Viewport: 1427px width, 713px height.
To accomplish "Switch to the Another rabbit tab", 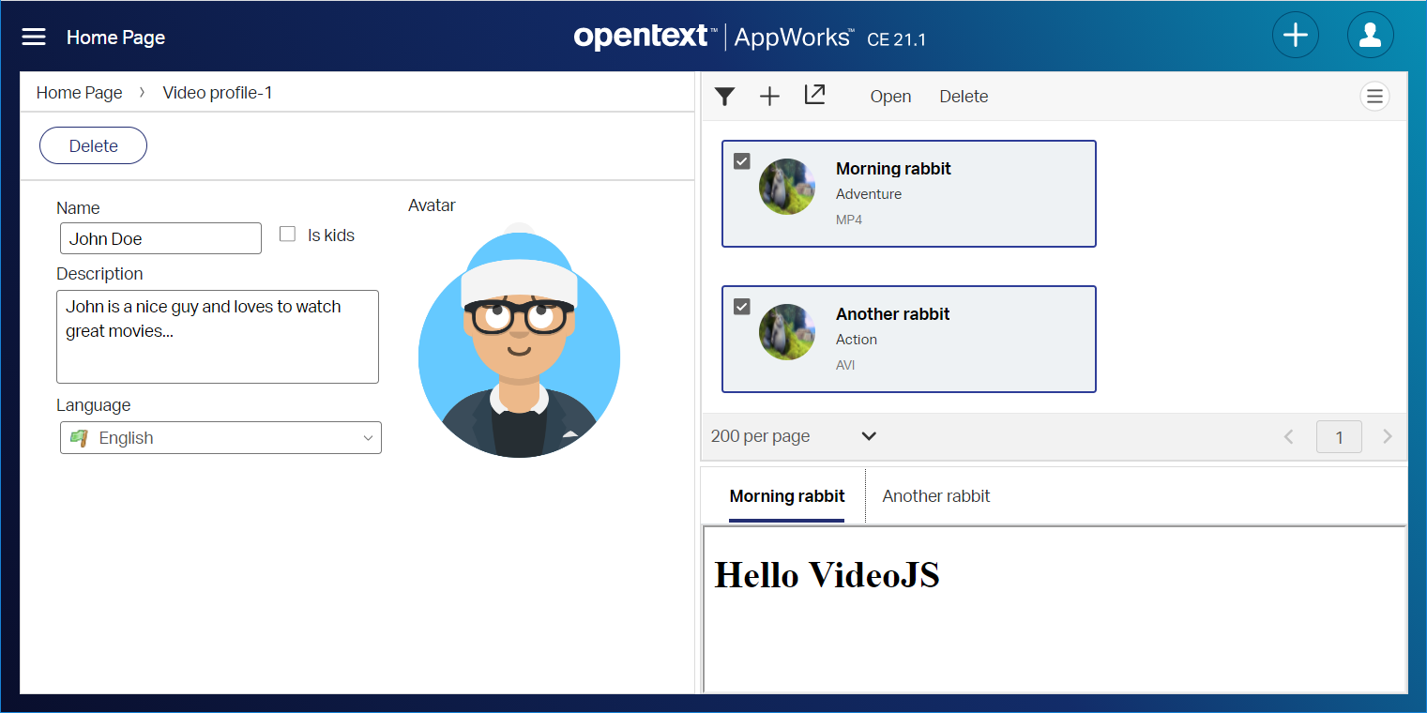I will [x=935, y=496].
